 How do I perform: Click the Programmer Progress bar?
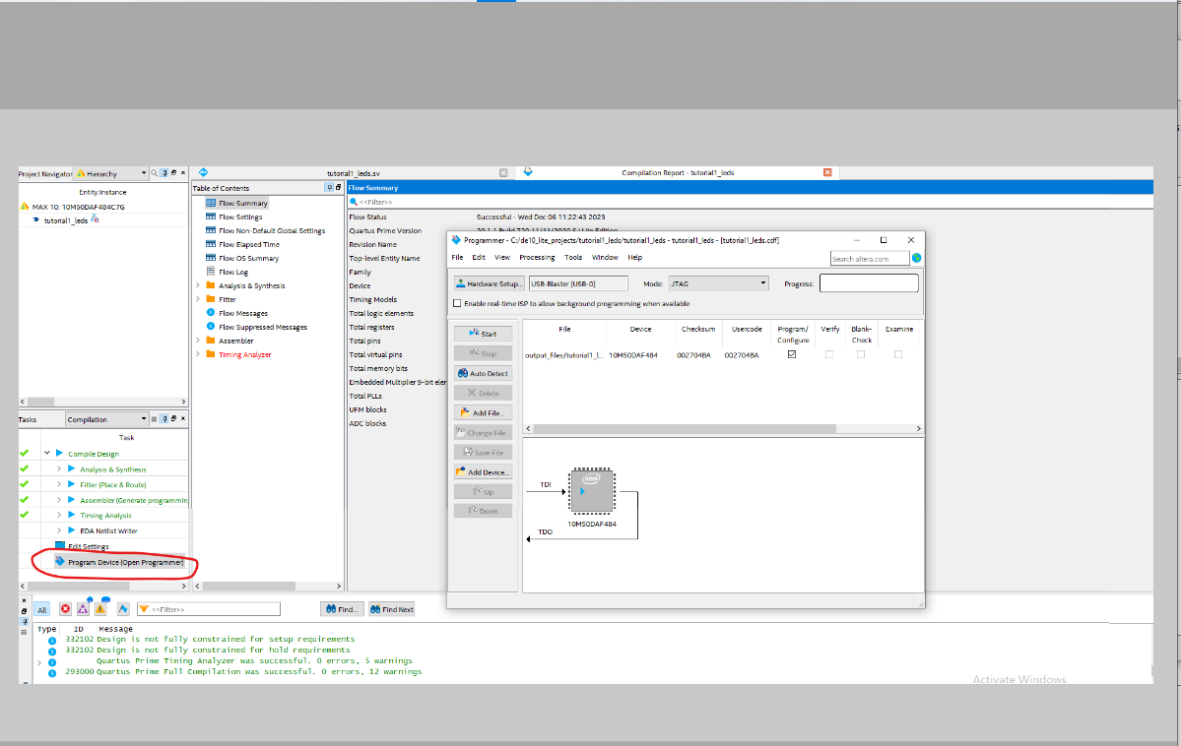click(869, 283)
